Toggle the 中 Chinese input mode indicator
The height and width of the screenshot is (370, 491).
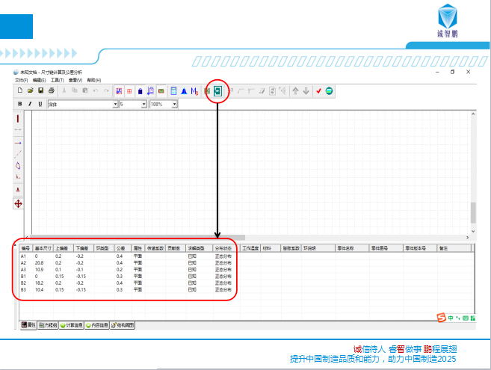451,318
